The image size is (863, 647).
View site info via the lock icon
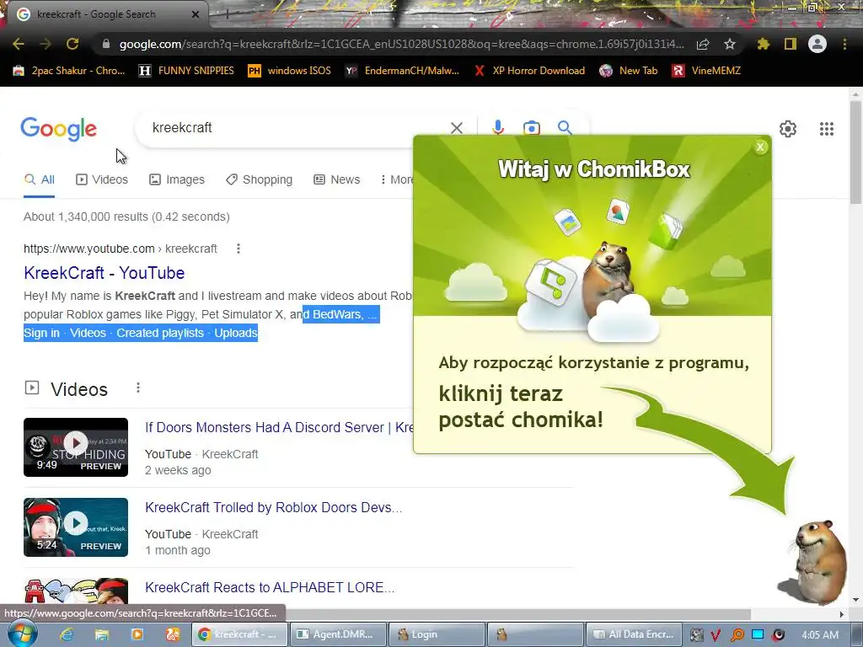106,44
